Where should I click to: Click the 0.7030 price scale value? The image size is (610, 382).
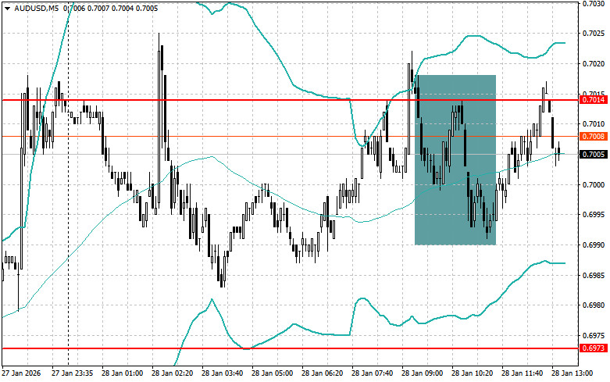point(594,3)
